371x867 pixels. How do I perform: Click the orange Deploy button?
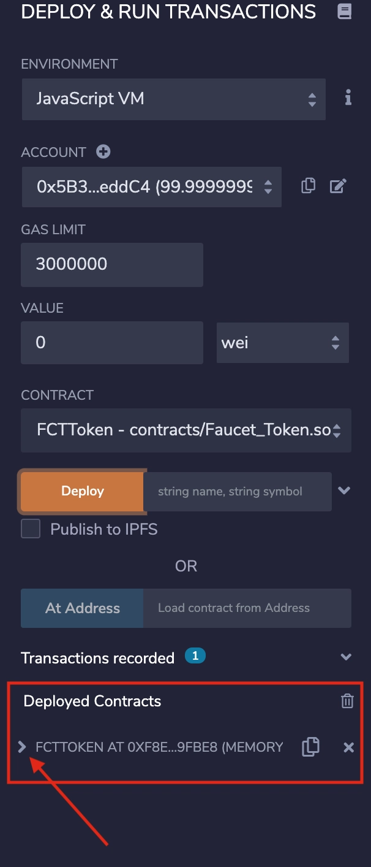82,491
